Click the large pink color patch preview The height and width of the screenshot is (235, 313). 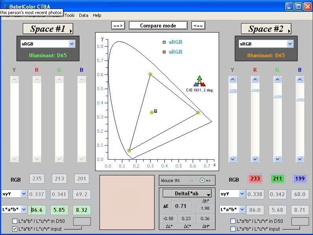pyautogui.click(x=127, y=202)
